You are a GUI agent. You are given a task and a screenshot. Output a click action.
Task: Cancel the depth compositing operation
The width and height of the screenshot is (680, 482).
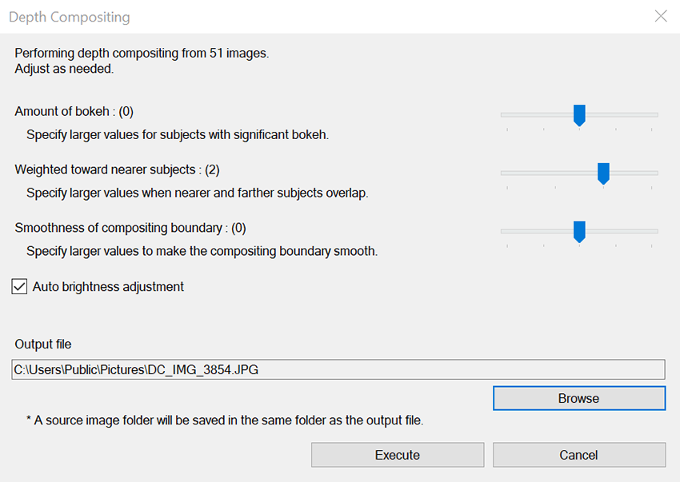pyautogui.click(x=578, y=455)
